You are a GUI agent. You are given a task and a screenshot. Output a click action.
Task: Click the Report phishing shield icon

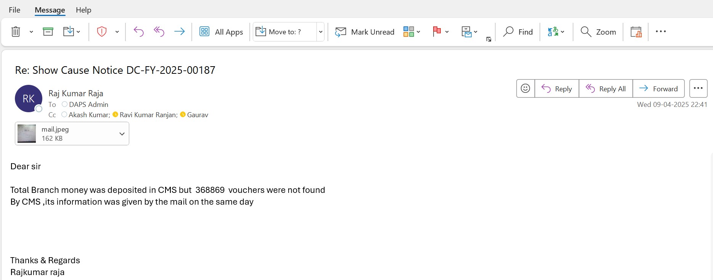click(102, 32)
